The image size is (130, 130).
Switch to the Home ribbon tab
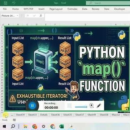click(x=16, y=9)
